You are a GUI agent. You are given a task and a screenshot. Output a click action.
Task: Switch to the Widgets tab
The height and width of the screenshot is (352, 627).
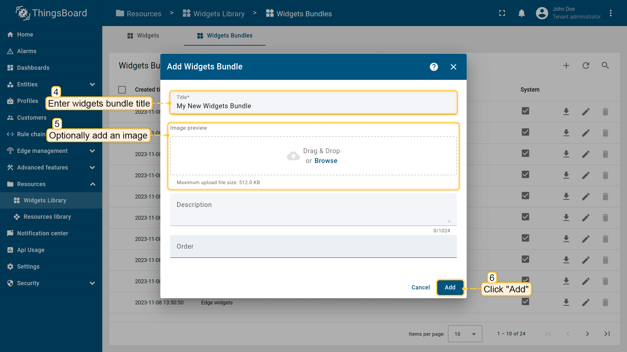[x=143, y=36]
